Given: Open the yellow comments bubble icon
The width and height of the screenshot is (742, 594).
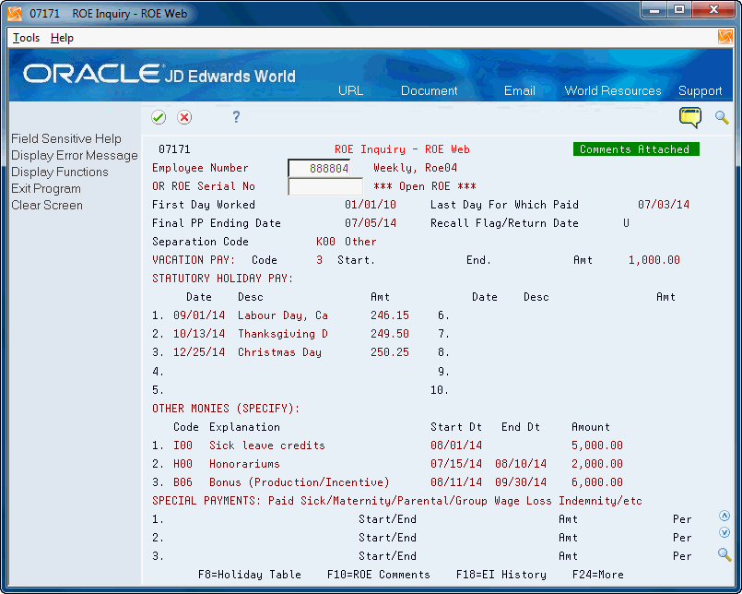Looking at the screenshot, I should (x=690, y=117).
